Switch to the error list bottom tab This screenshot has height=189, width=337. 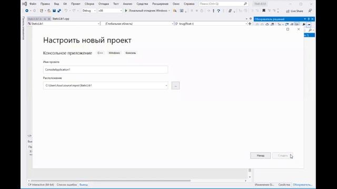[x=67, y=185]
